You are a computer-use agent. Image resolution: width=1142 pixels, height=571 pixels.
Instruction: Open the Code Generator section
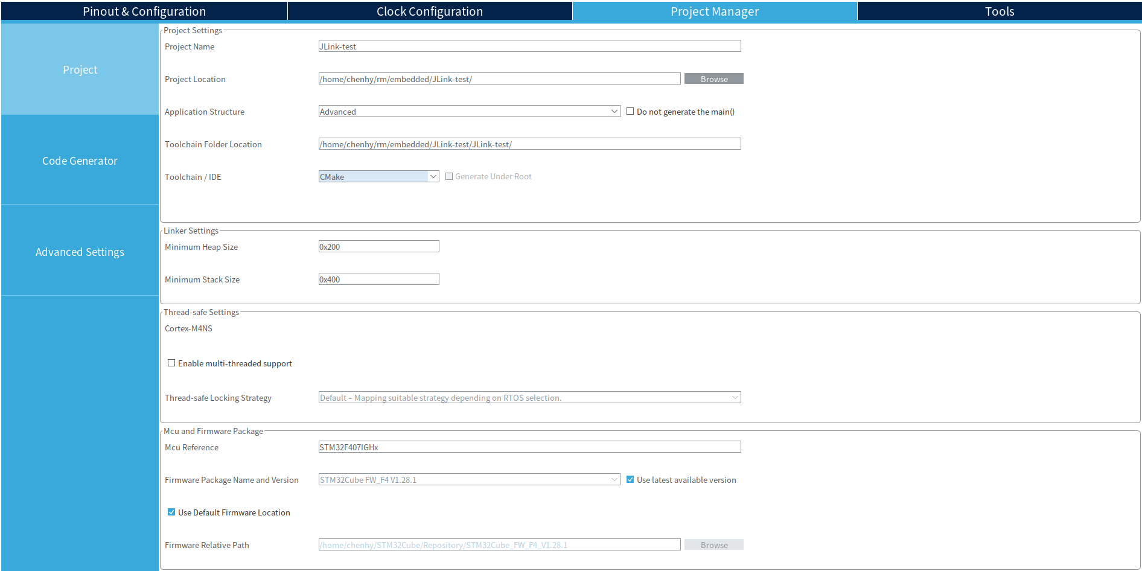[80, 161]
